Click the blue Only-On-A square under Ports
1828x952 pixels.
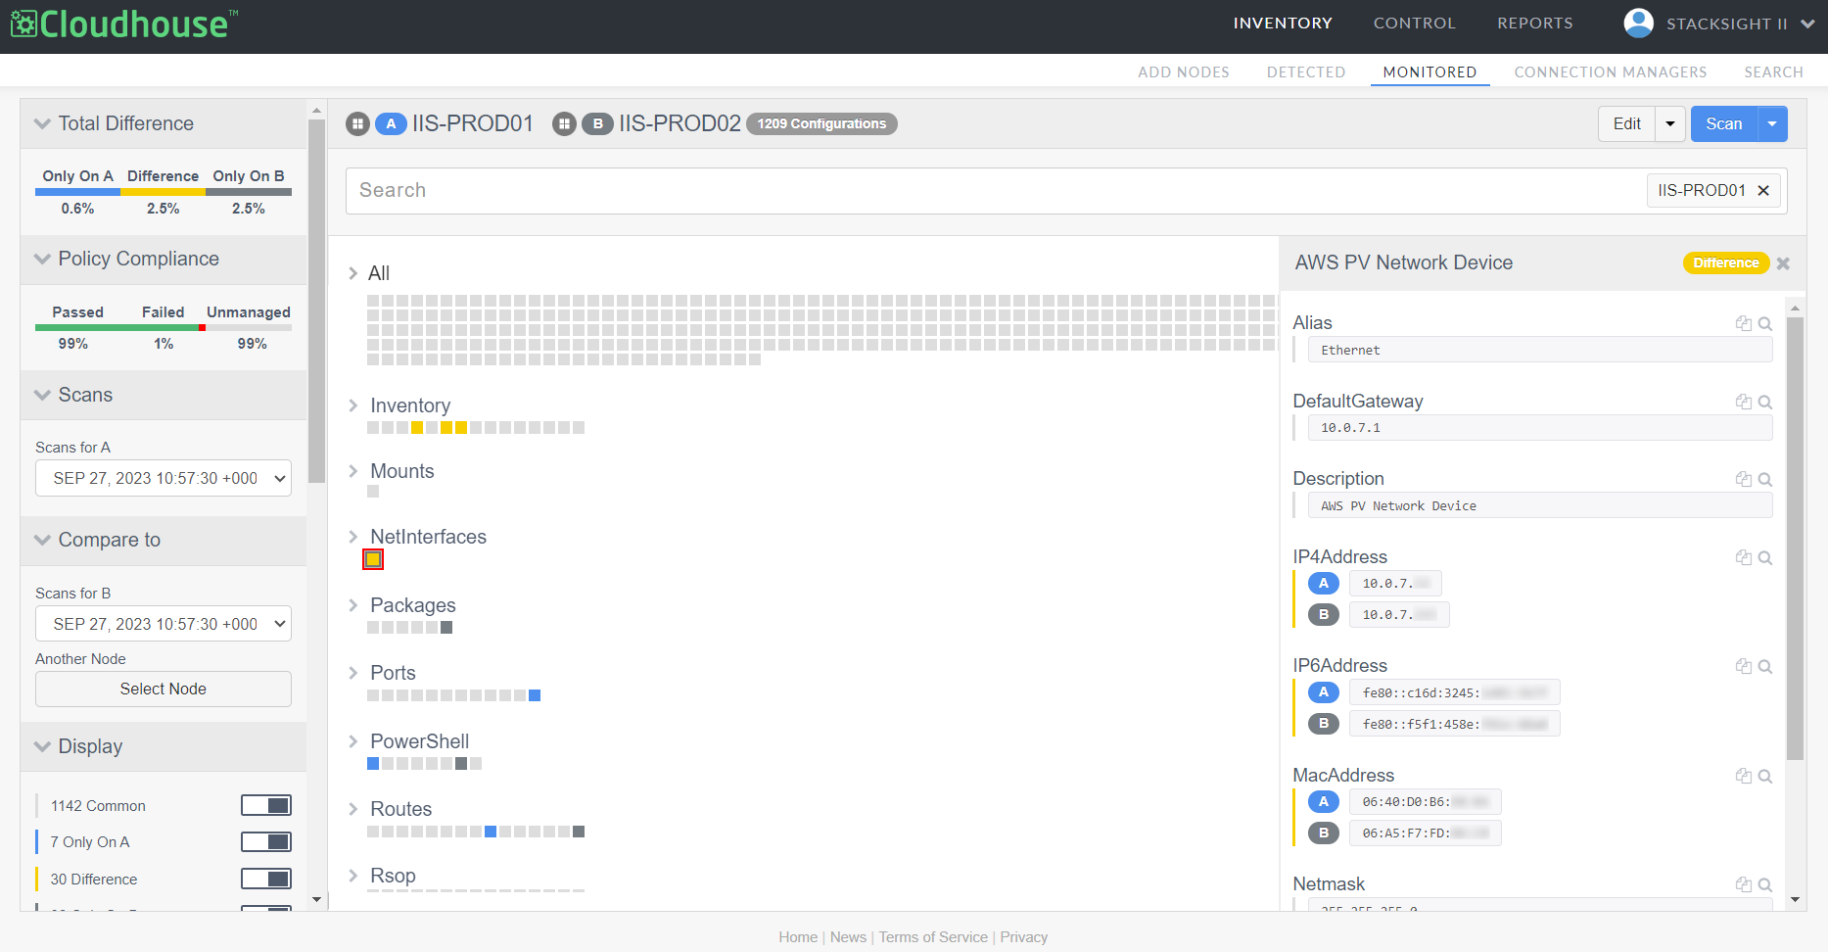point(535,695)
